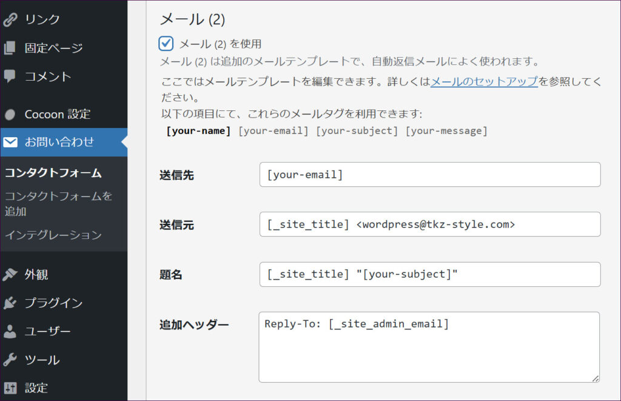621x401 pixels.
Task: Click the envelope icon beside お問い合わせ
Action: tap(10, 143)
